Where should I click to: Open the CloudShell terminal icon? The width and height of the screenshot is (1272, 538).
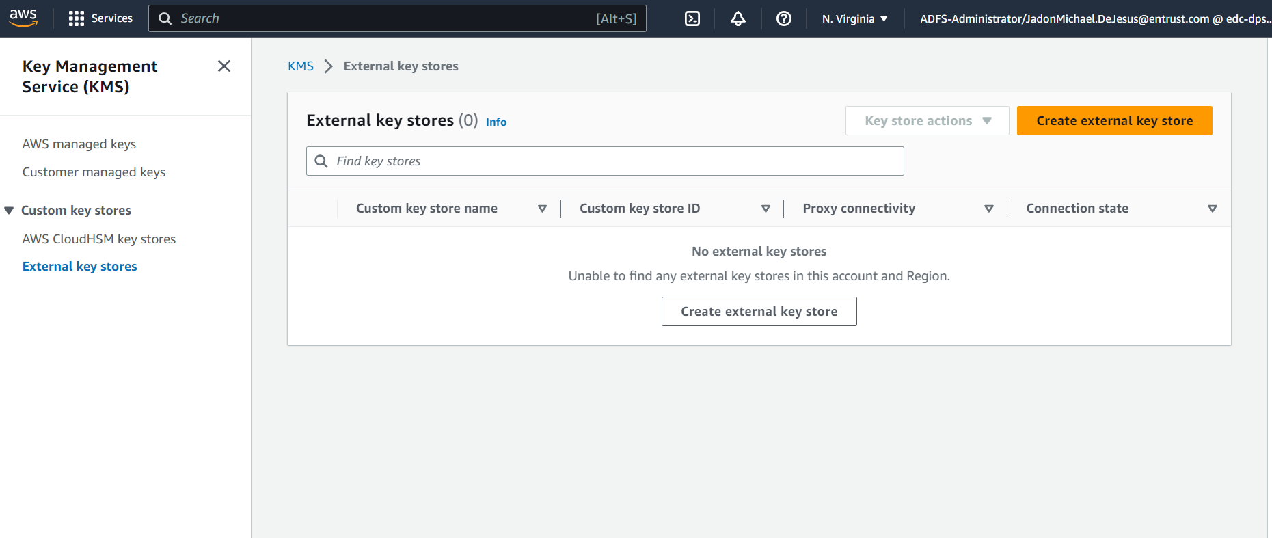[692, 18]
